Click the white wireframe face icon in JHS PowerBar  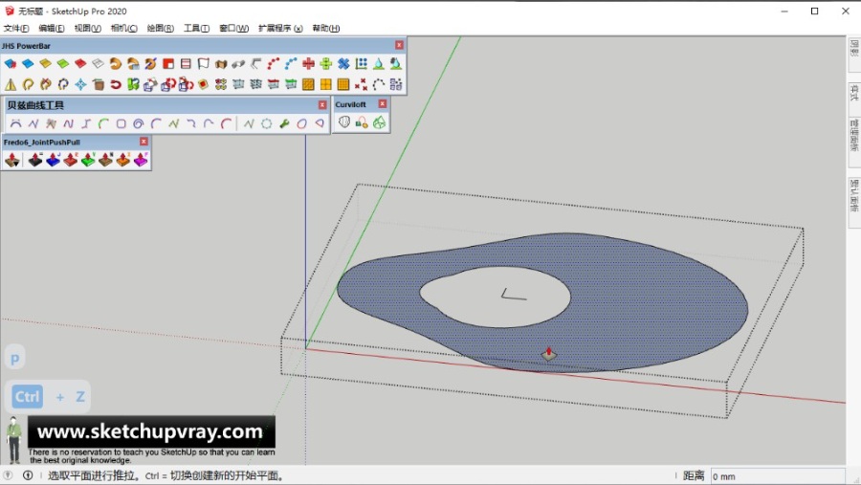pyautogui.click(x=99, y=64)
